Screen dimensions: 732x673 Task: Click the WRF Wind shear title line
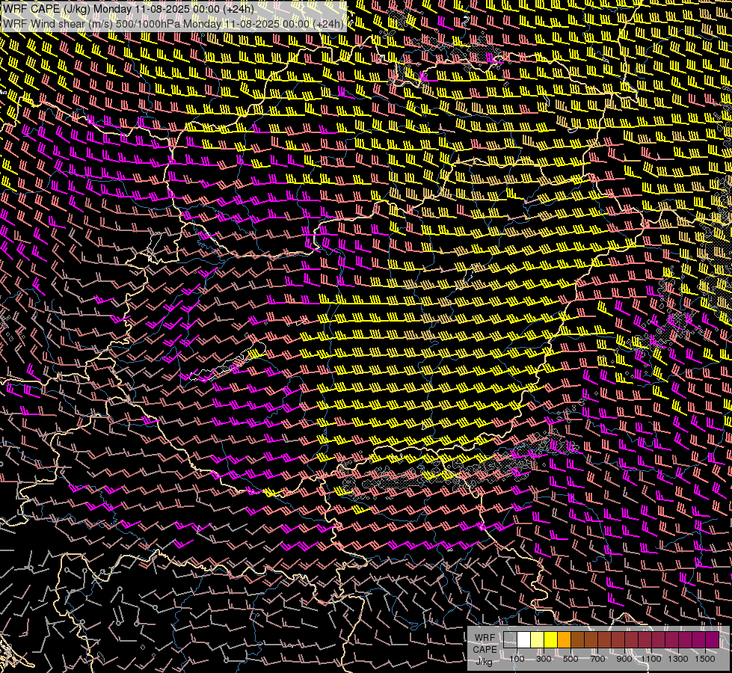point(173,24)
